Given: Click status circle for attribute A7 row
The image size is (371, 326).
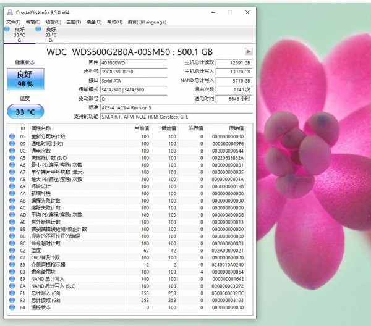Looking at the screenshot, I should coord(12,172).
